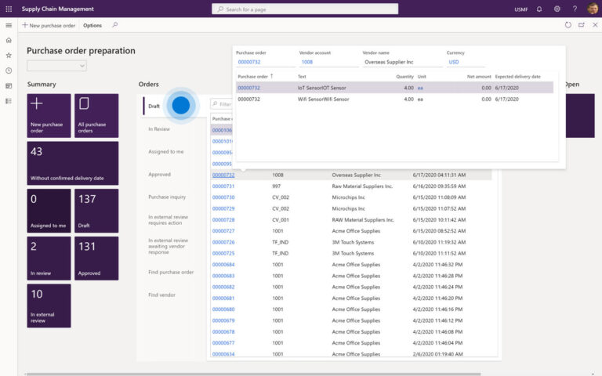Open Favorites star in sidebar
The height and width of the screenshot is (376, 602).
coord(9,56)
